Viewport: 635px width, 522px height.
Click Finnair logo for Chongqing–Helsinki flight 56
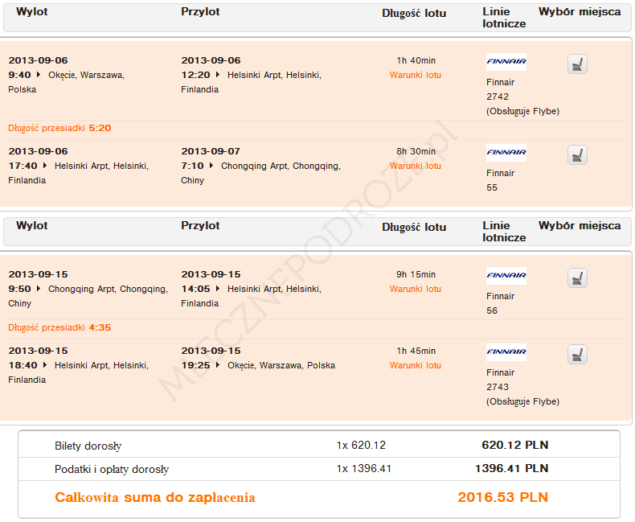pyautogui.click(x=506, y=276)
